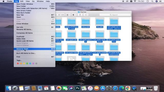Viewport: 164px width, 92px height.
Task: Choose Move to Trash from File menu
Action: coord(35,49)
